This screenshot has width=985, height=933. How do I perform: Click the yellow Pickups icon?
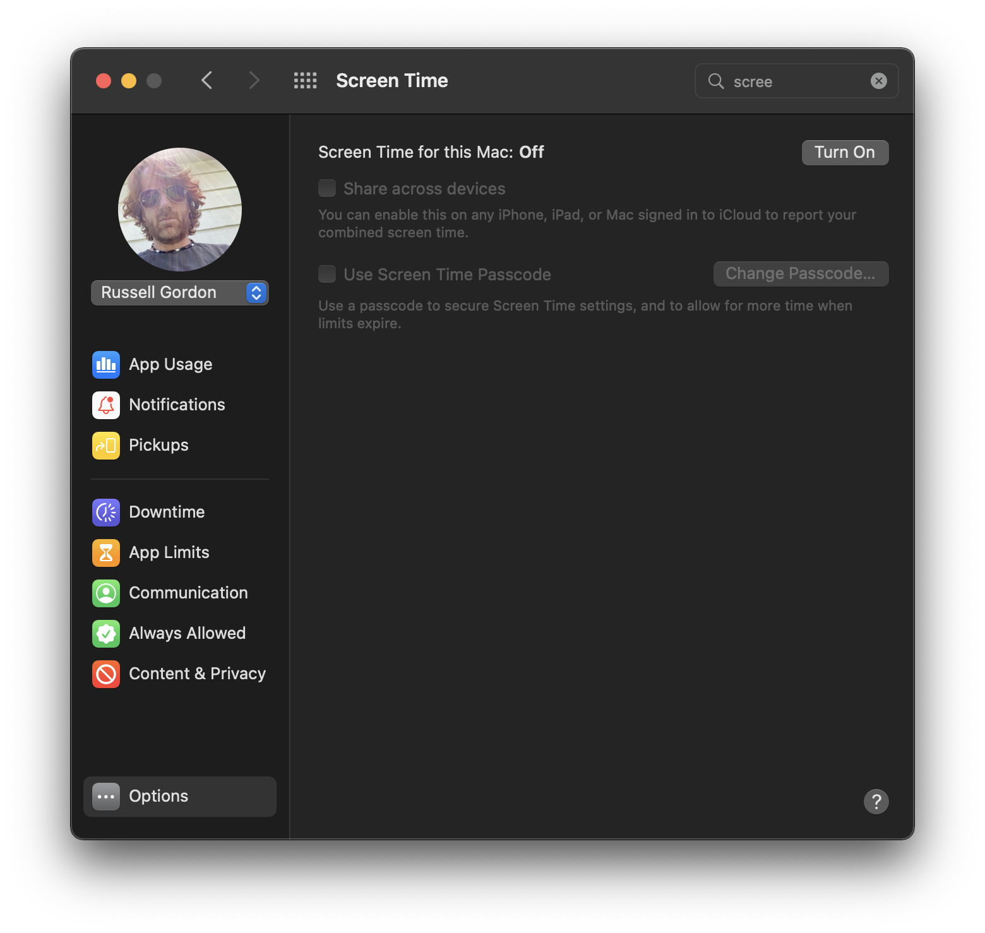(x=106, y=445)
